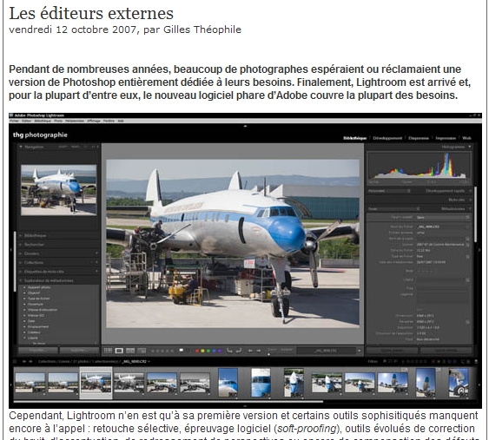Select blue nose close-up portrait thumbnail
Image resolution: width=489 pixels, height=440 pixels.
click(261, 383)
